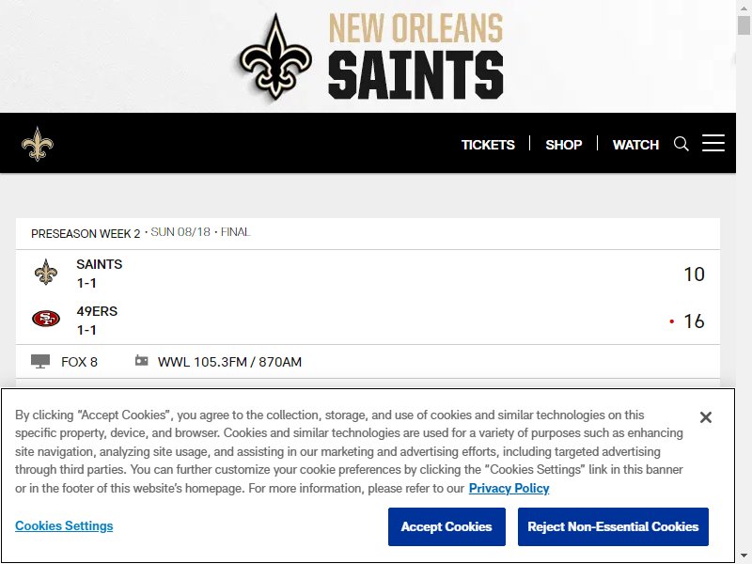The width and height of the screenshot is (752, 564).
Task: Click Reject Non-Essential Cookies button
Action: click(613, 526)
